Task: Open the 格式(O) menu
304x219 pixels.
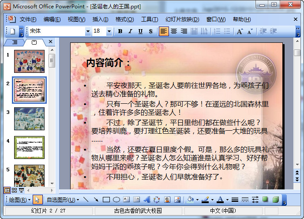Action: [x=124, y=19]
